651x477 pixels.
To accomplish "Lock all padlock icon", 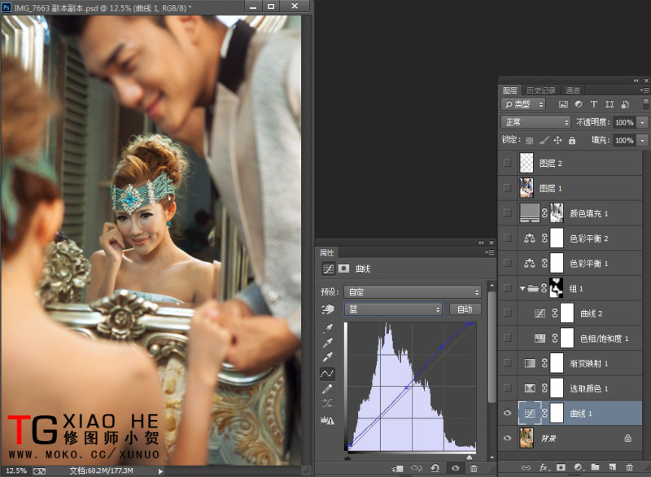I will pyautogui.click(x=572, y=140).
